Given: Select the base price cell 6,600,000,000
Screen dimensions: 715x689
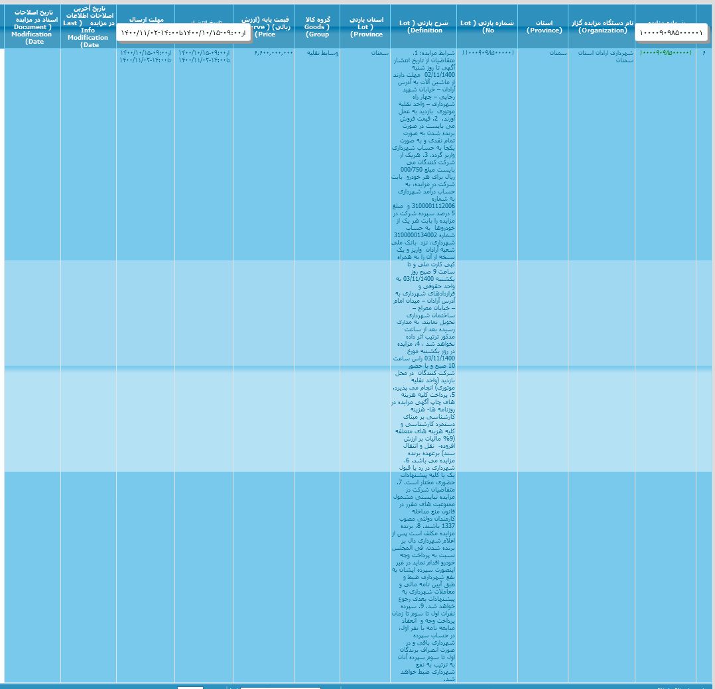Looking at the screenshot, I should point(273,52).
